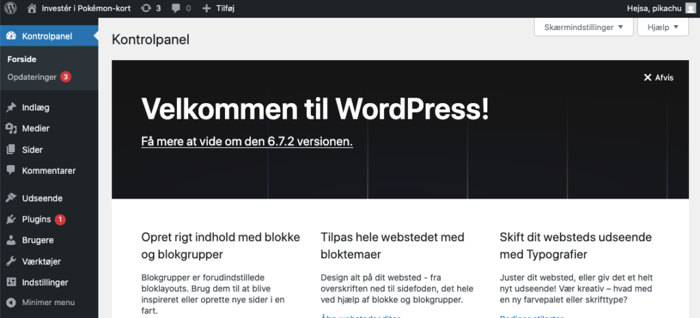
Task: Open the Opdateringer submenu item
Action: click(39, 77)
